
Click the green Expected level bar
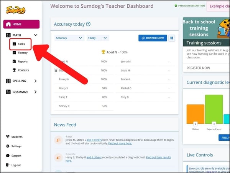pos(214,109)
